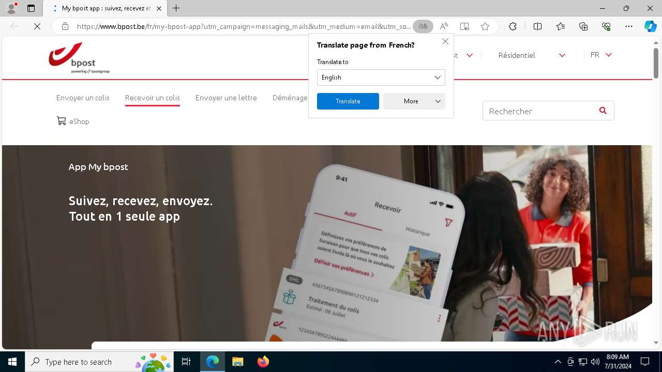
Task: Click the Windows taskbar search box
Action: tap(100, 362)
